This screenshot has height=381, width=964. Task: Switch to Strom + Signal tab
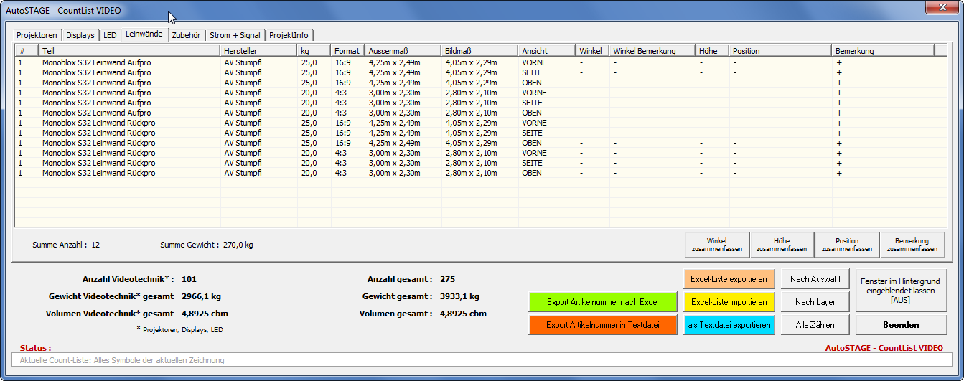[235, 35]
